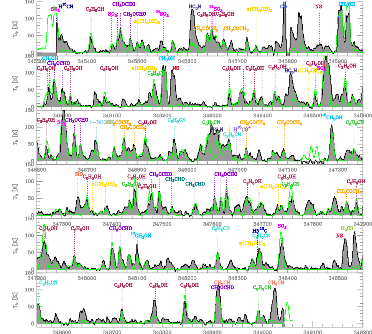Select the 345700 axis value
Viewport: 372px width, 334px height.
[237, 61]
